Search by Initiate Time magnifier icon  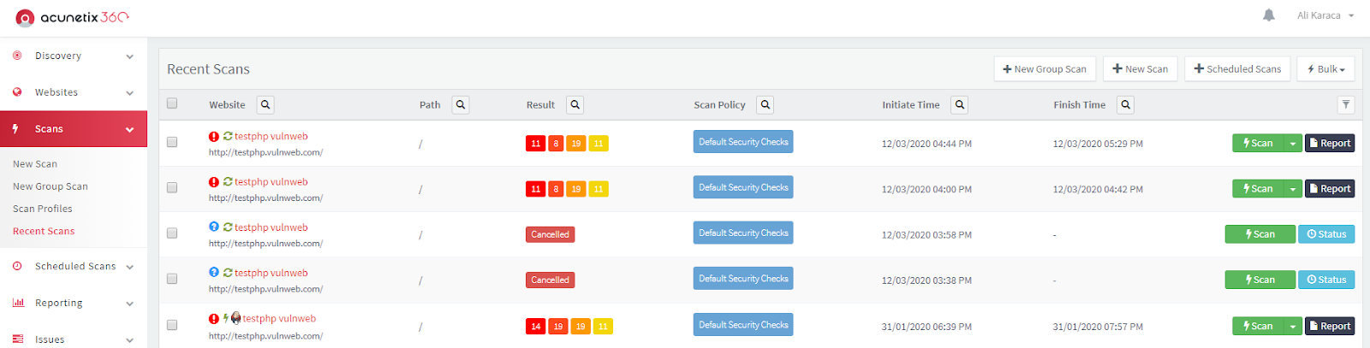(960, 104)
